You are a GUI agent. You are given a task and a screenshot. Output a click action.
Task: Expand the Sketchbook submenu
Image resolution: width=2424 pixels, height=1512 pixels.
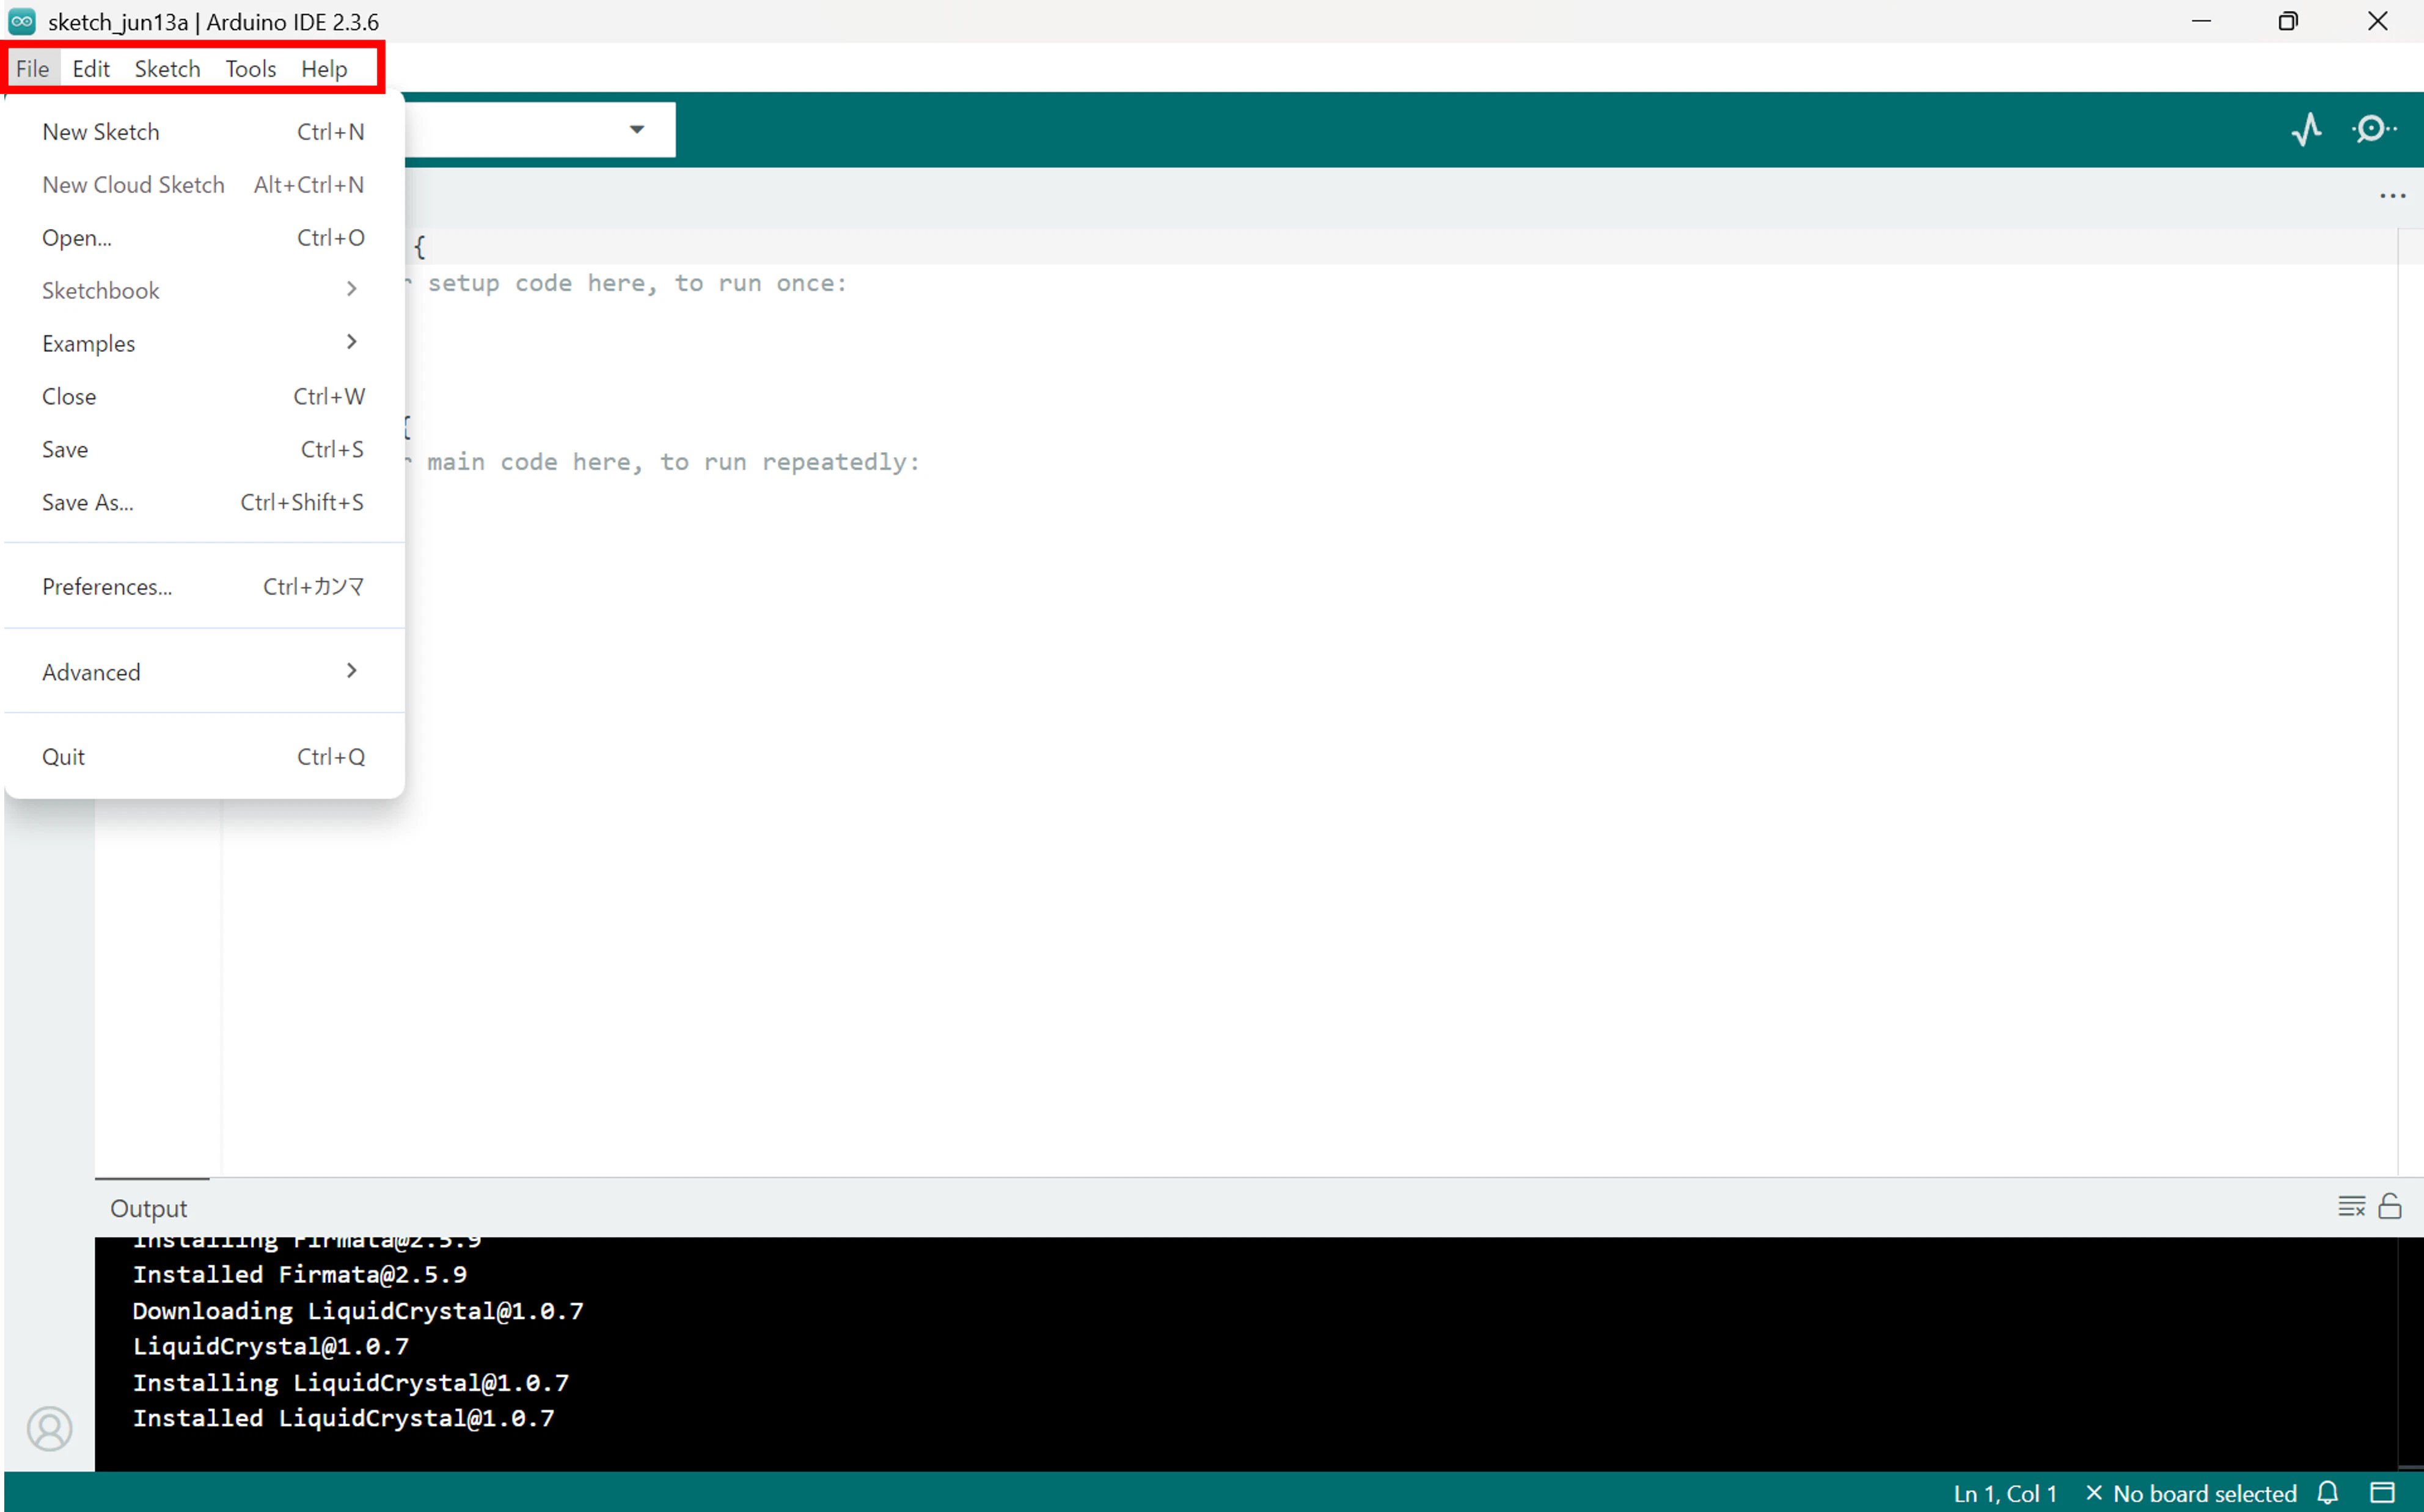click(204, 290)
